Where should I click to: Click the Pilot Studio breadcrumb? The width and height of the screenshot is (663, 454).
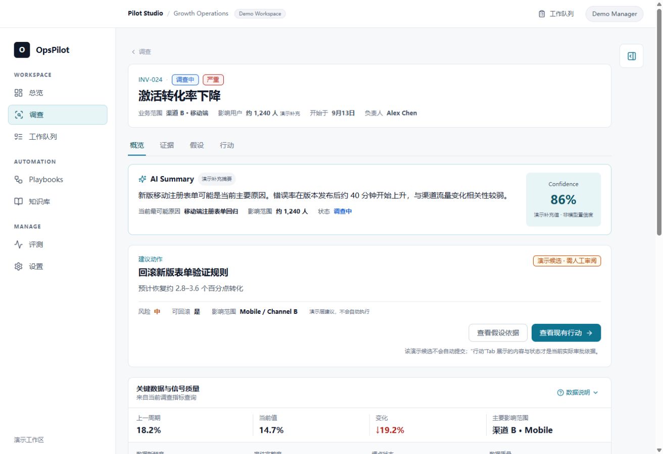pos(146,14)
